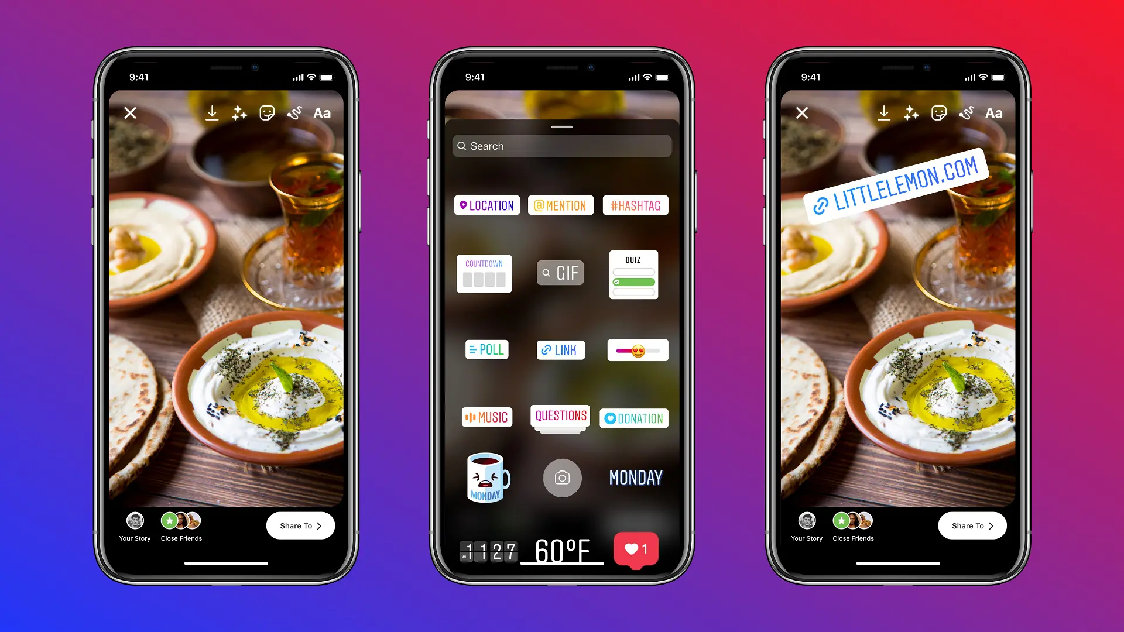This screenshot has width=1124, height=632.
Task: Tap the download/save icon
Action: click(213, 113)
